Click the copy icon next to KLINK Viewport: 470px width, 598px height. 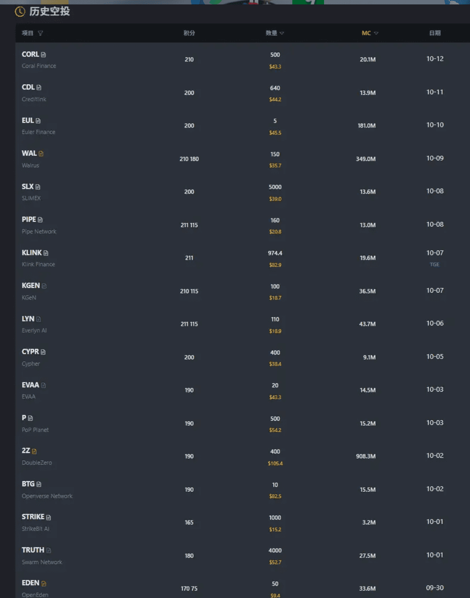point(46,253)
